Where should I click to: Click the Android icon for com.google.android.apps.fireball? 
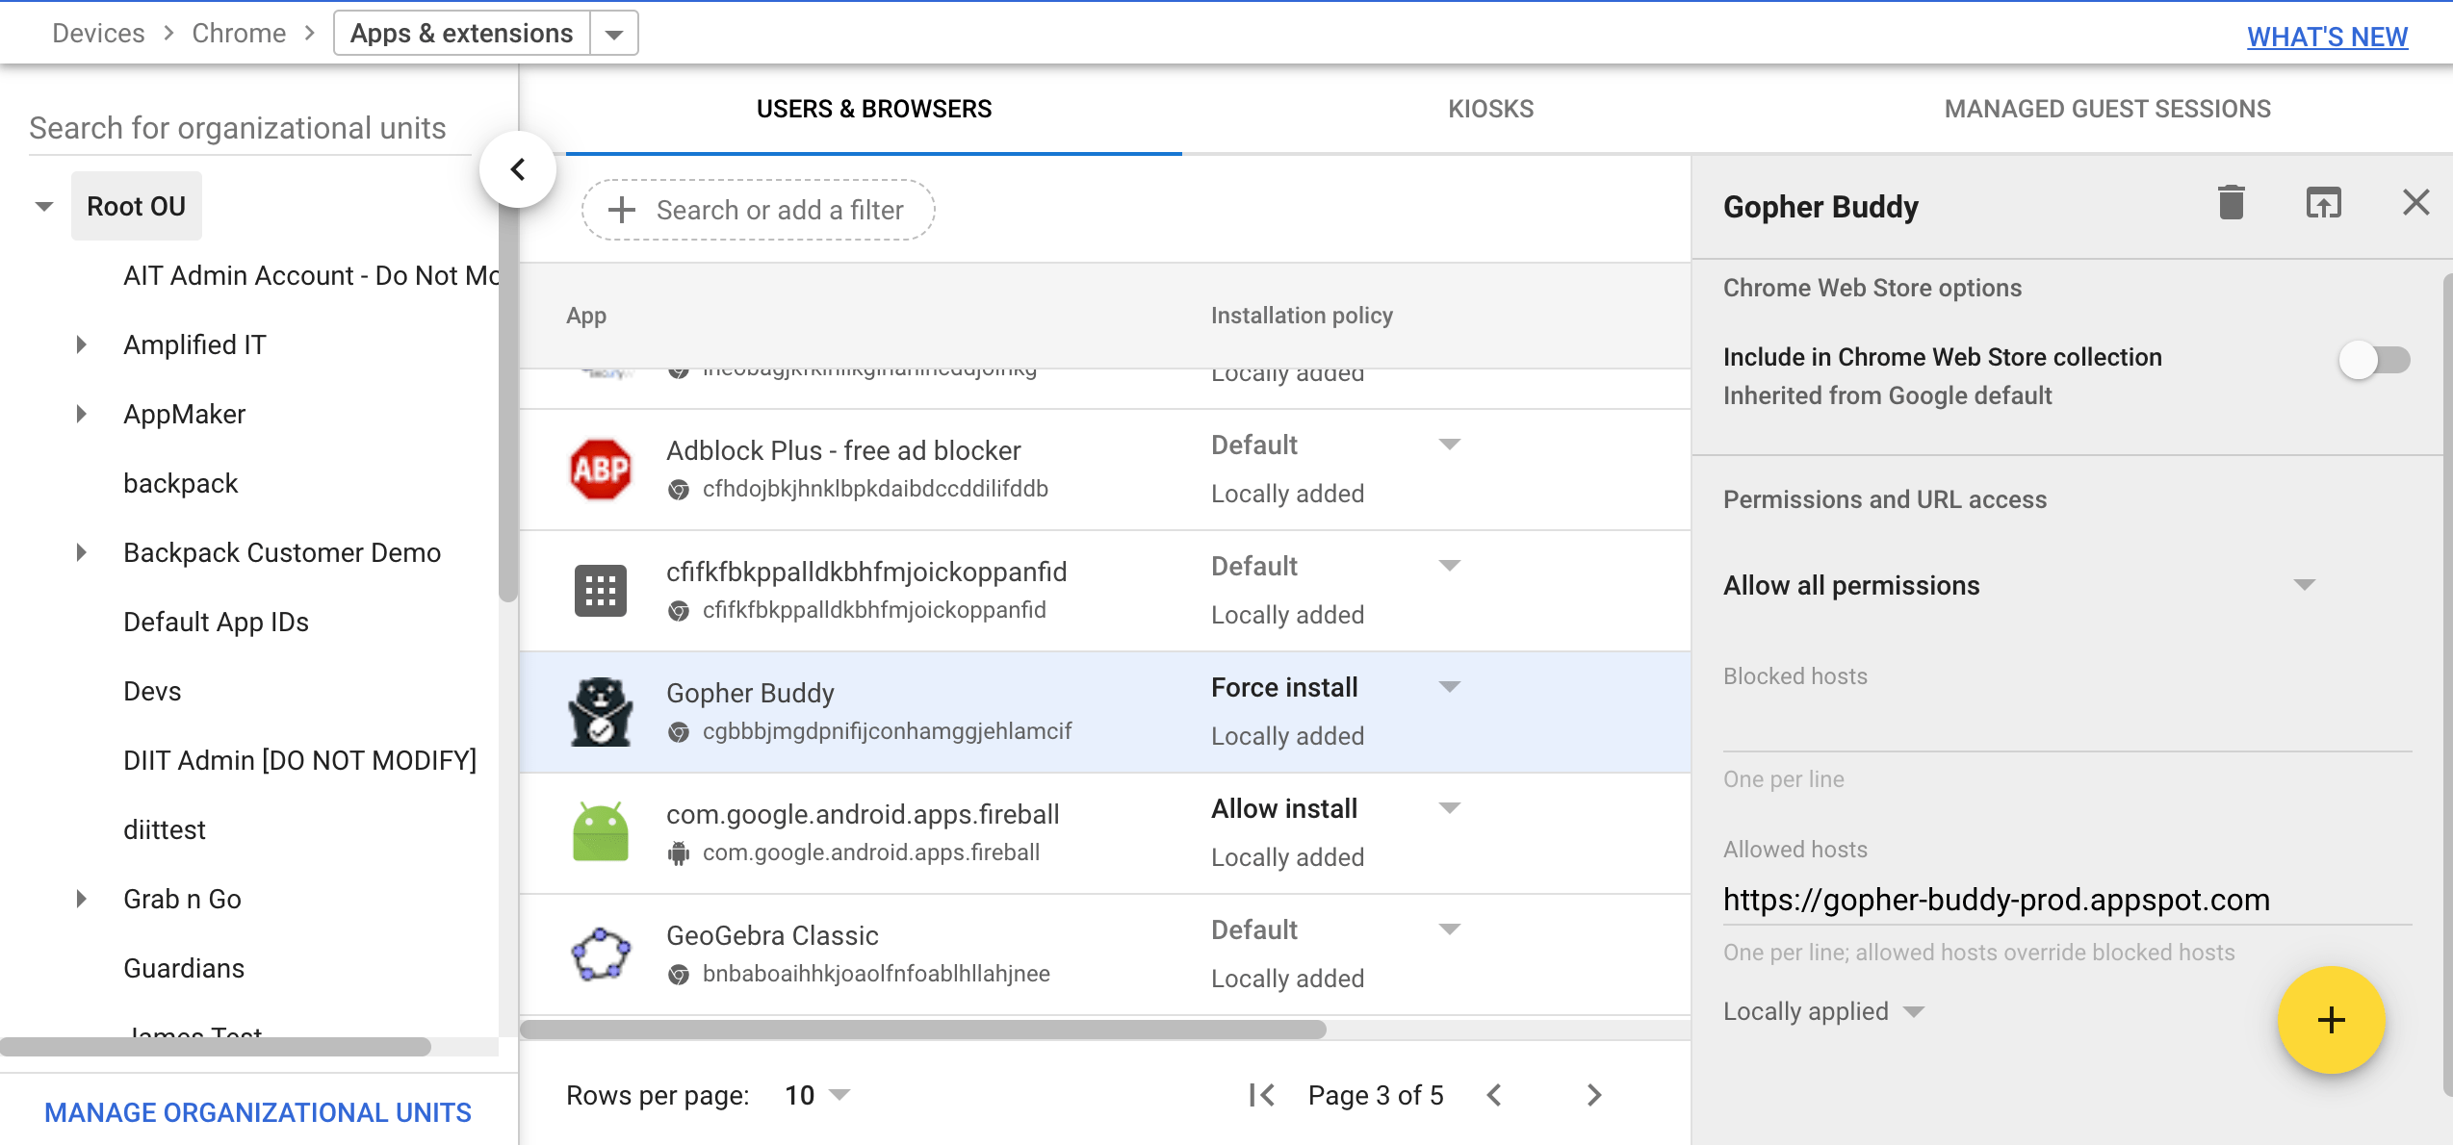pos(600,832)
